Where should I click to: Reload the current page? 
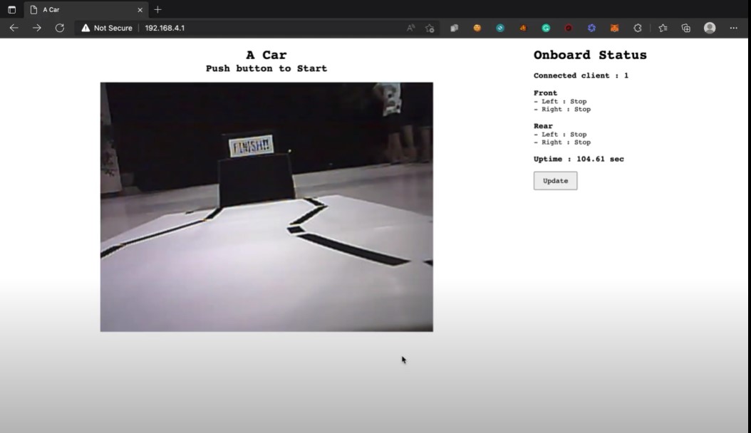tap(60, 28)
